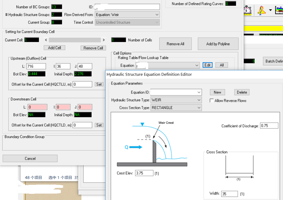Click the Current Cell scrollbar track
Viewport: 283px width, 200px height.
75,40
